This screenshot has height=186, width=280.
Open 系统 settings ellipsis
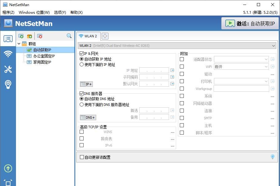tap(272, 96)
